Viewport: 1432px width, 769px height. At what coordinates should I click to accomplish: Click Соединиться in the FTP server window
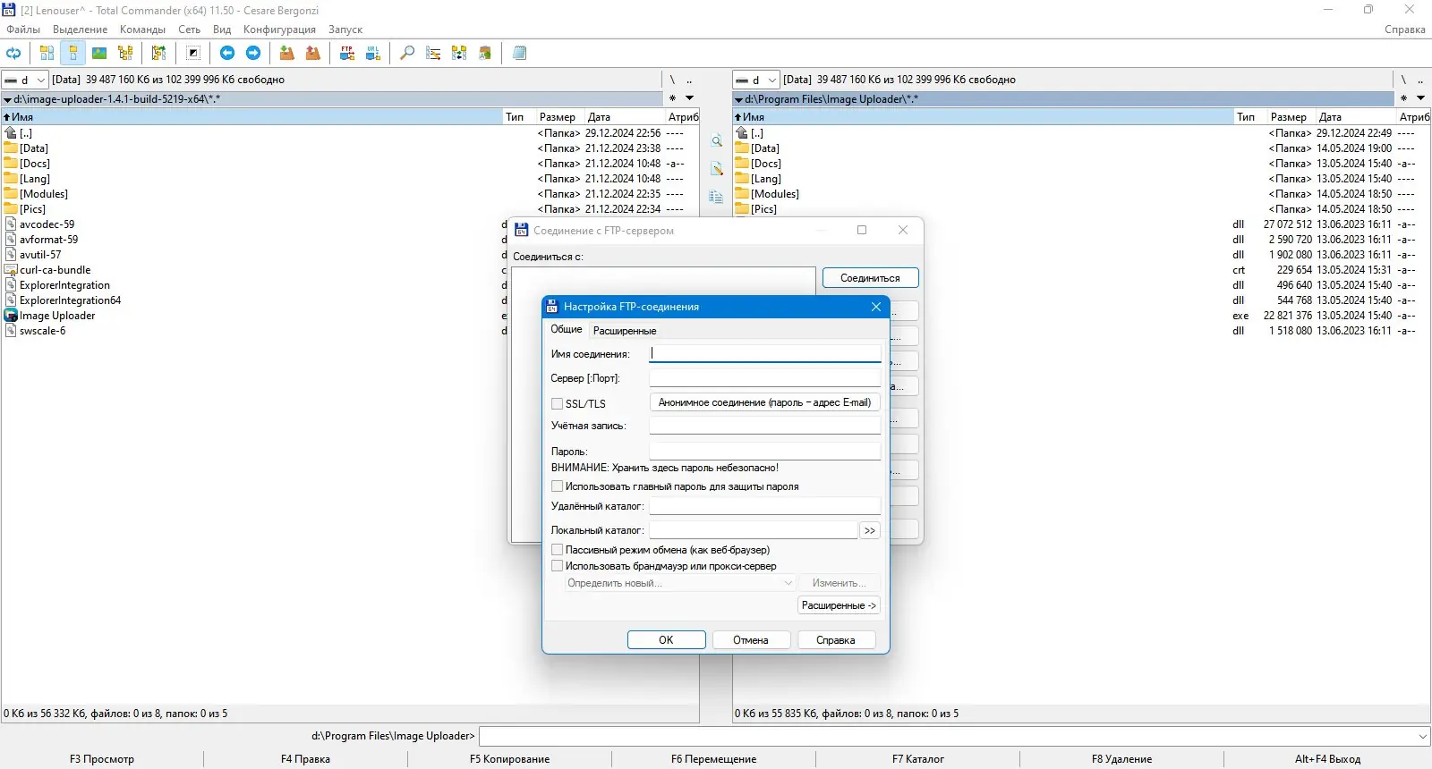pos(870,278)
